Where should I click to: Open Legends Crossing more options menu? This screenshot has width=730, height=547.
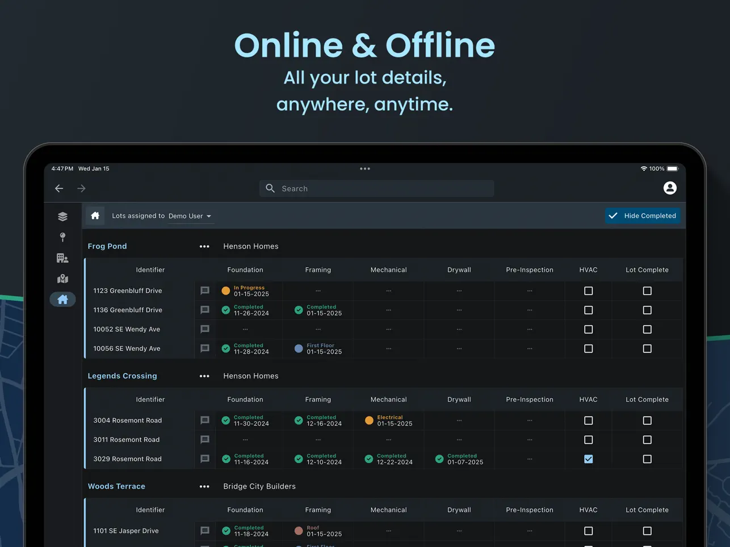click(x=204, y=376)
